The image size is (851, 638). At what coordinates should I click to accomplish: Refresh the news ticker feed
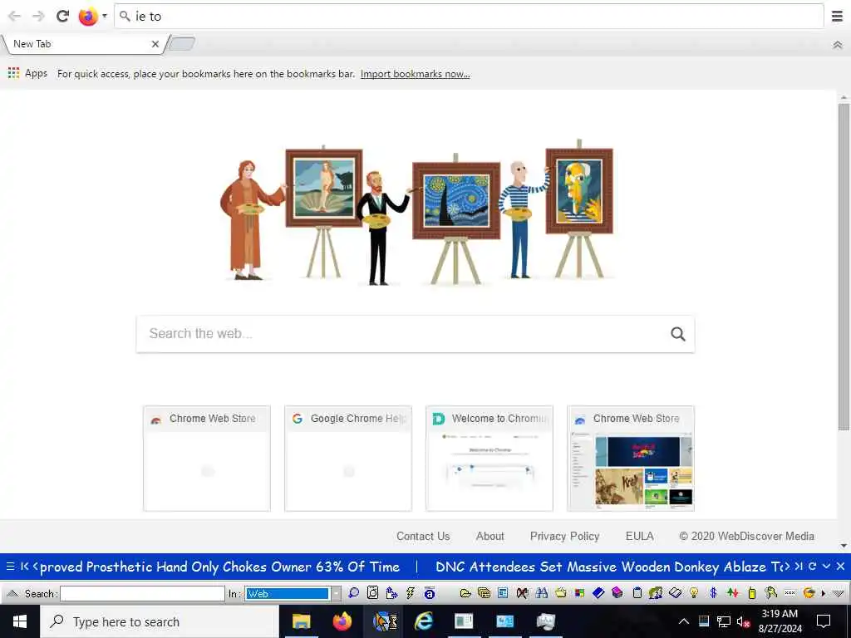tap(813, 567)
